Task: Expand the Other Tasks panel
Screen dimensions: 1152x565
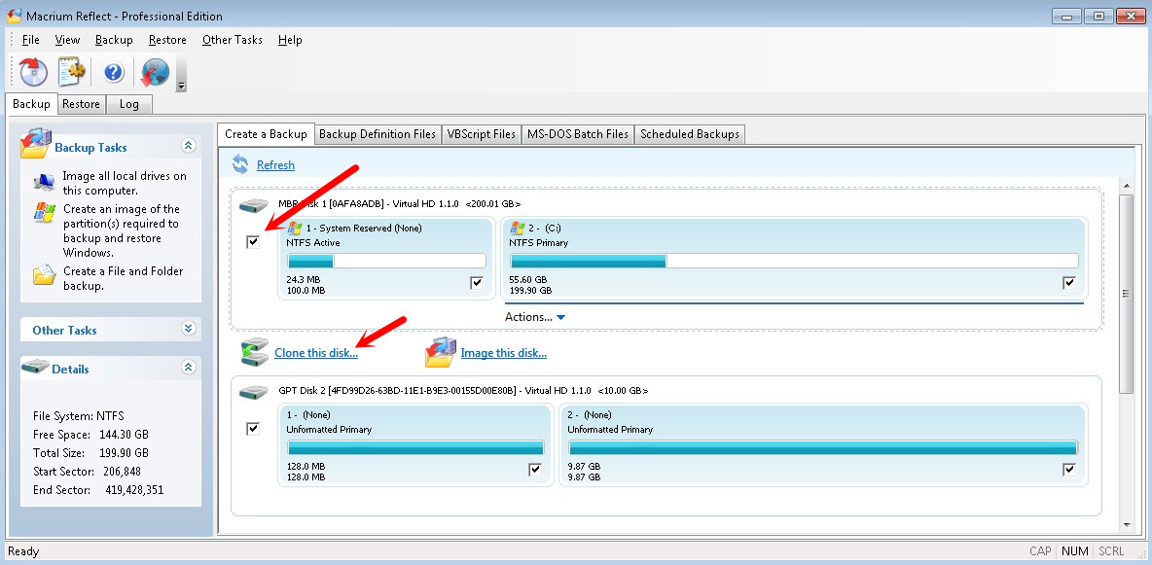Action: [x=189, y=330]
